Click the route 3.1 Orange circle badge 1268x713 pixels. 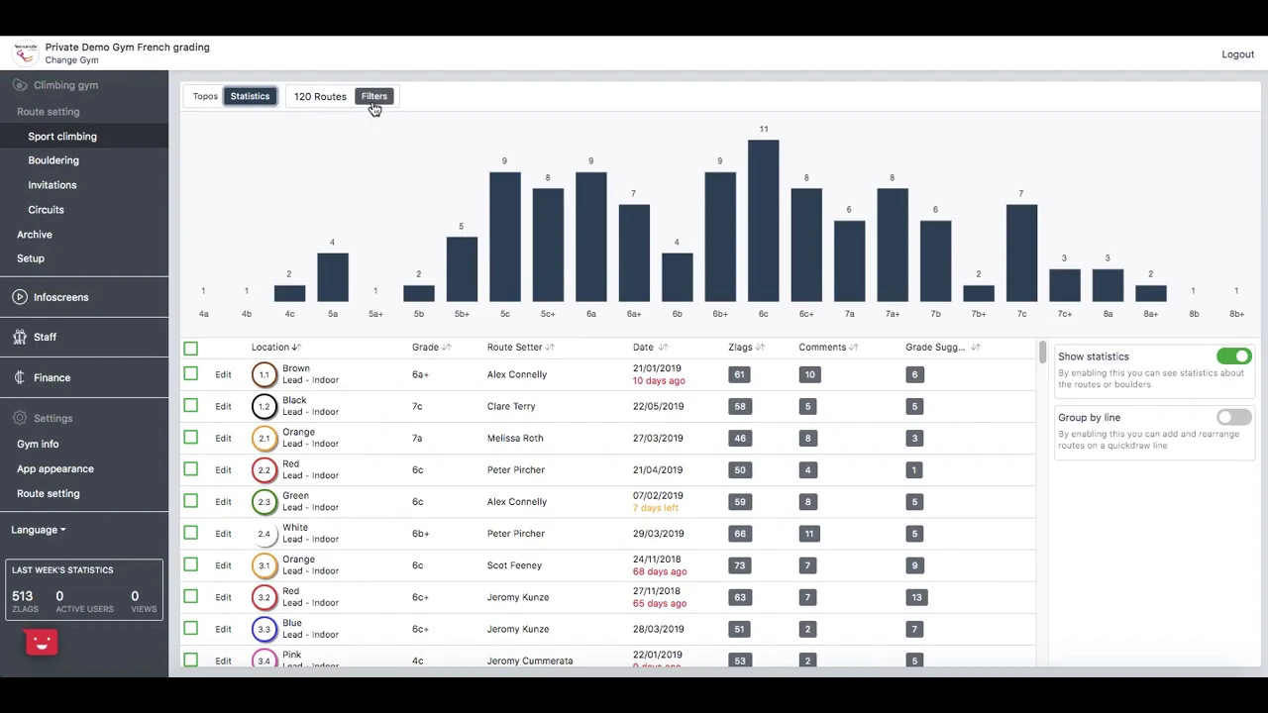point(264,565)
